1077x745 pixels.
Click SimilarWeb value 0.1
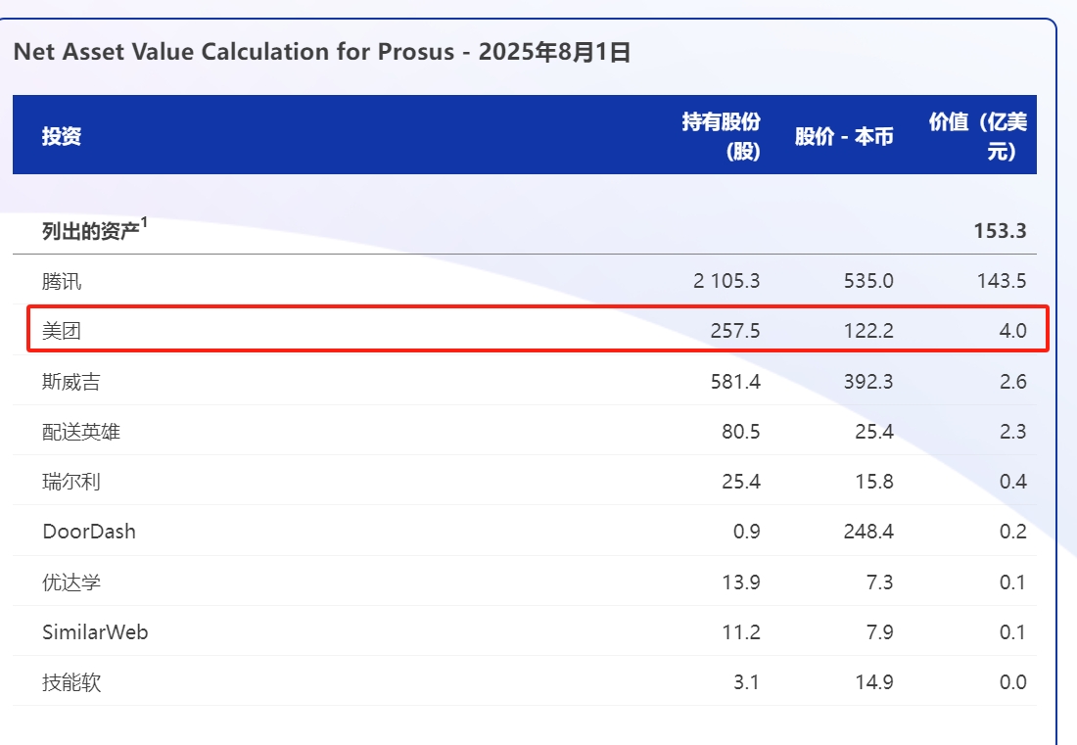point(1013,632)
